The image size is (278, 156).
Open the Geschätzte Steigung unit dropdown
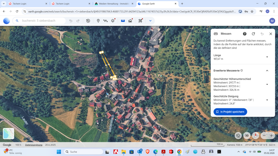[x=267, y=100]
